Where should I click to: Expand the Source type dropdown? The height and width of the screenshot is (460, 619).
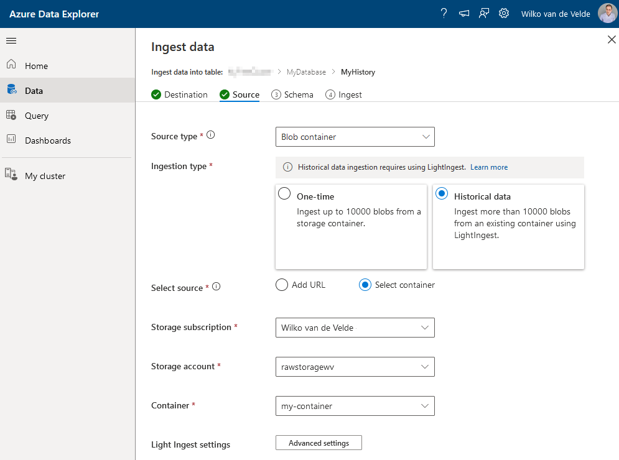(x=355, y=137)
